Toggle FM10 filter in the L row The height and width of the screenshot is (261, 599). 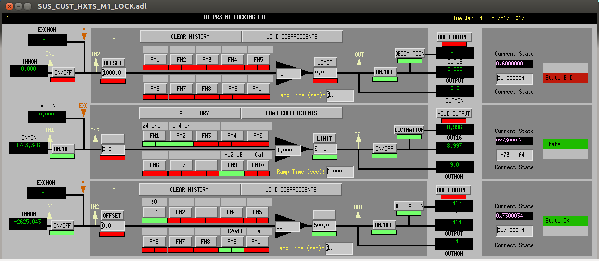258,89
